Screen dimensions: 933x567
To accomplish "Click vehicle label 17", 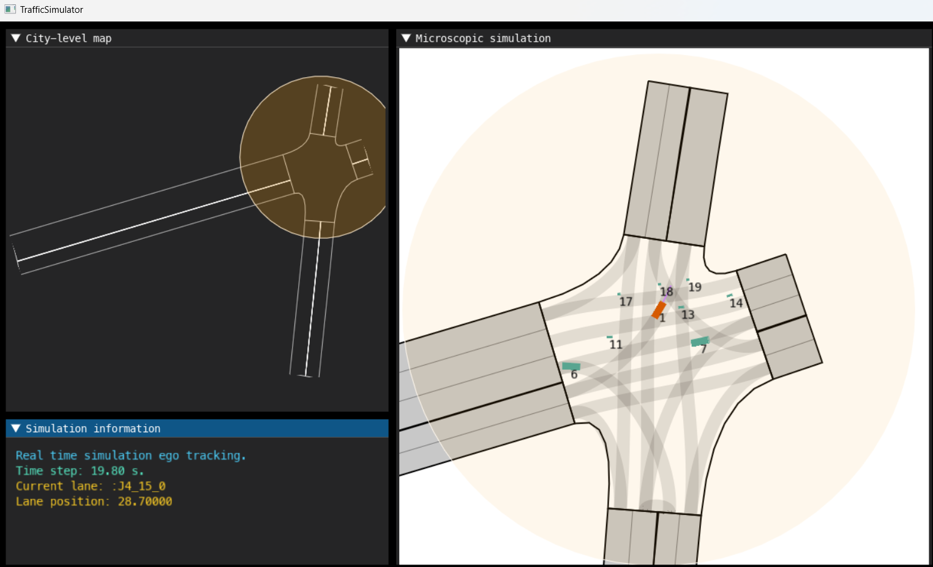I will (626, 302).
